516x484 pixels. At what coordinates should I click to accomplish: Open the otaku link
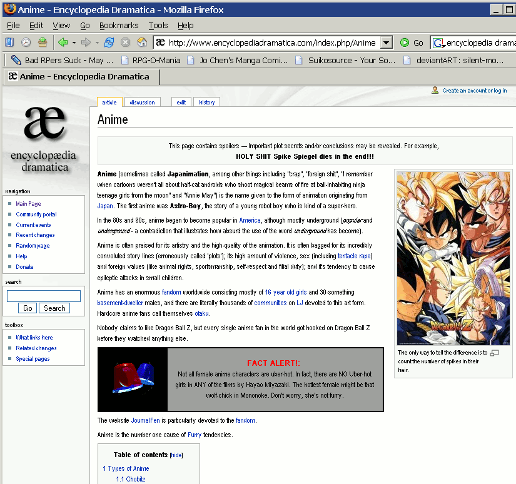click(201, 313)
